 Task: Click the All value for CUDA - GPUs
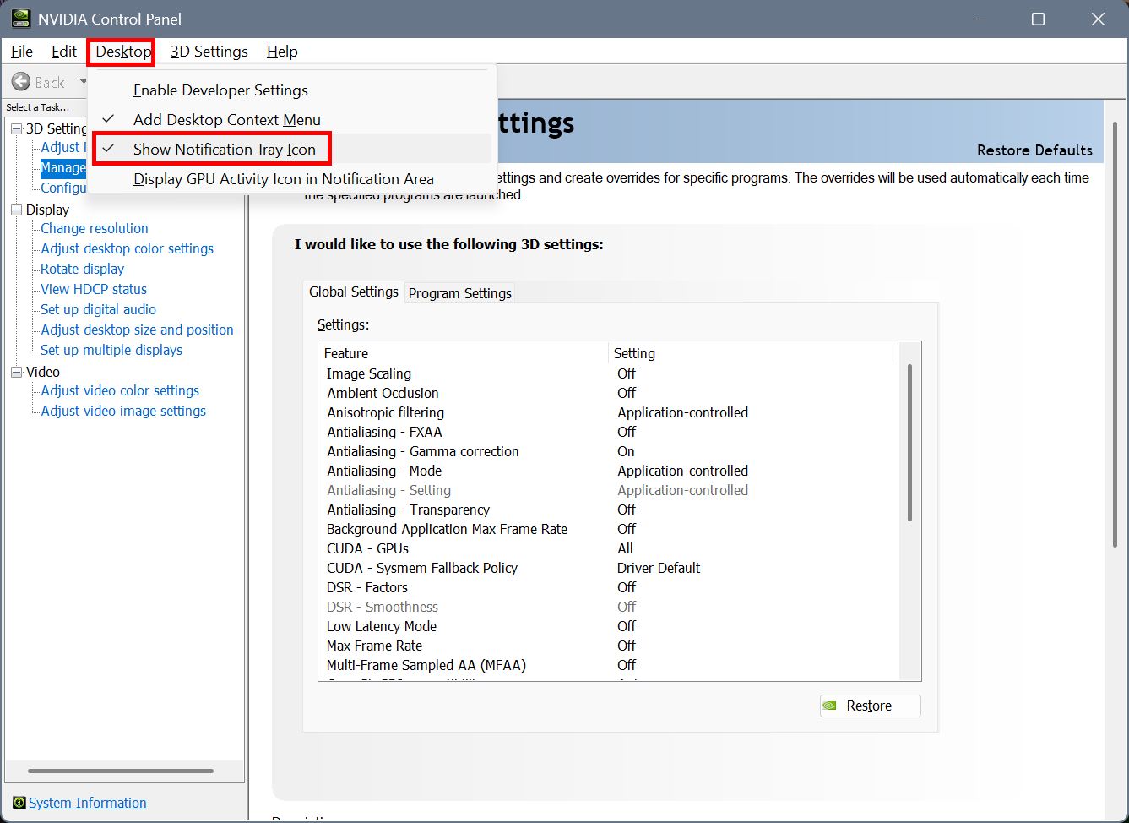[x=625, y=548]
